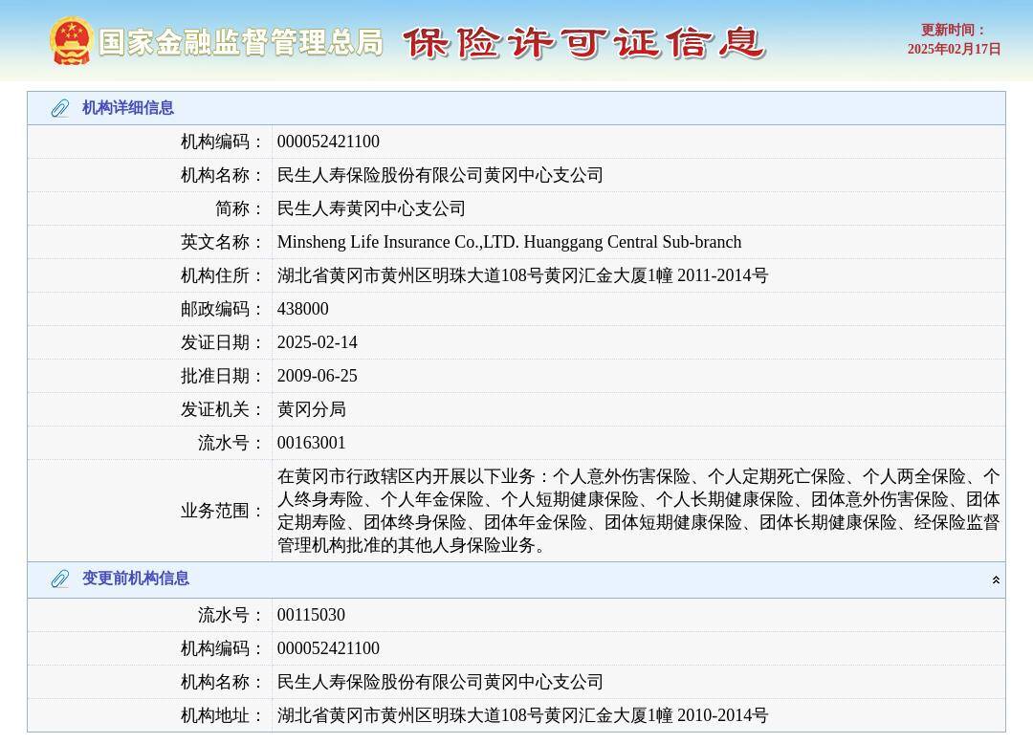Click the 国家金融监督管理总局 site title

pos(241,42)
